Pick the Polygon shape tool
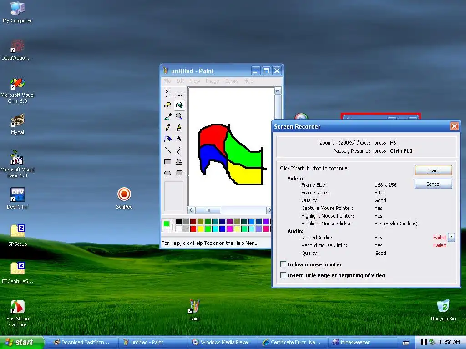The height and width of the screenshot is (349, 466). [179, 162]
